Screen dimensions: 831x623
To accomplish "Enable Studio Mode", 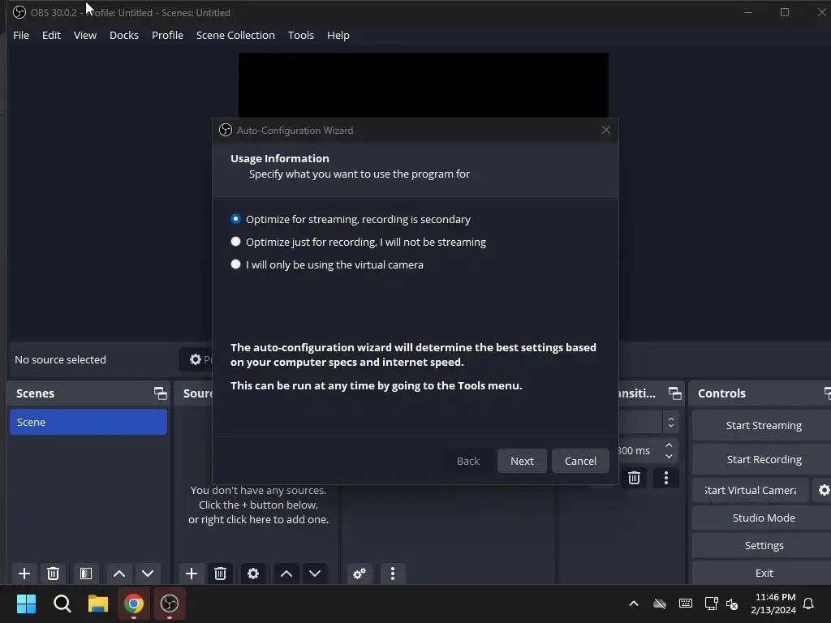I will (x=763, y=518).
